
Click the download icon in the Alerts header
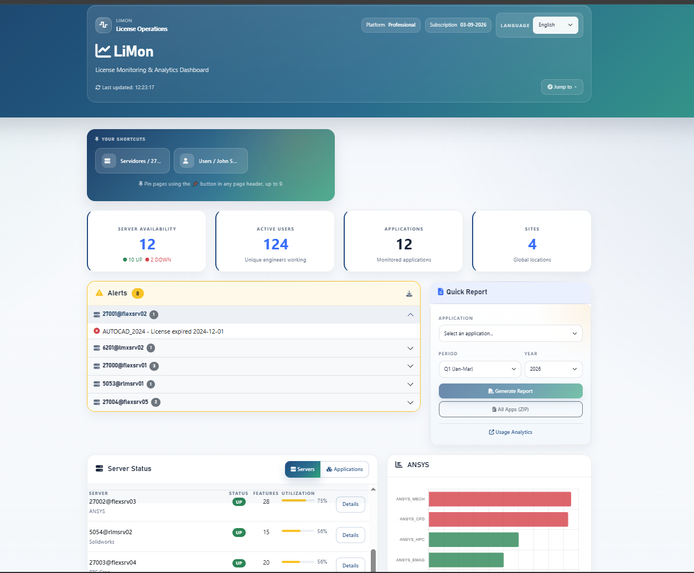[410, 294]
